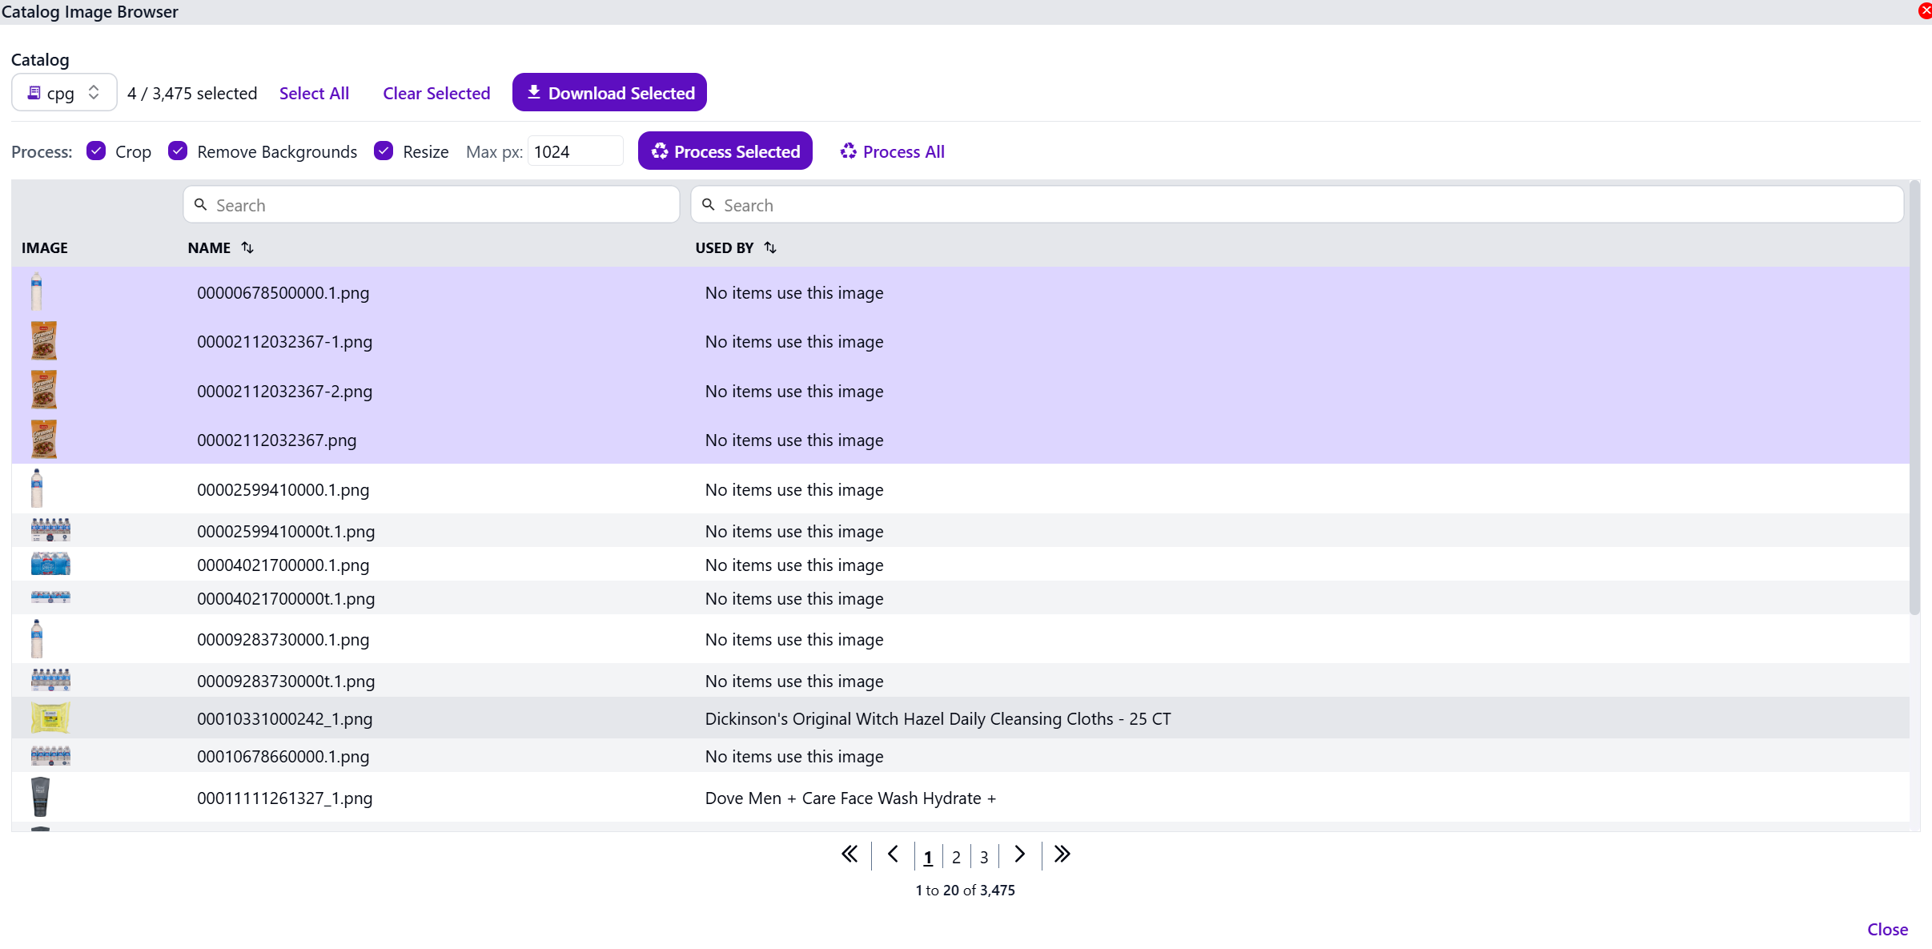Click thumbnail for 00004021700000.1.png
The width and height of the screenshot is (1932, 949).
(50, 564)
